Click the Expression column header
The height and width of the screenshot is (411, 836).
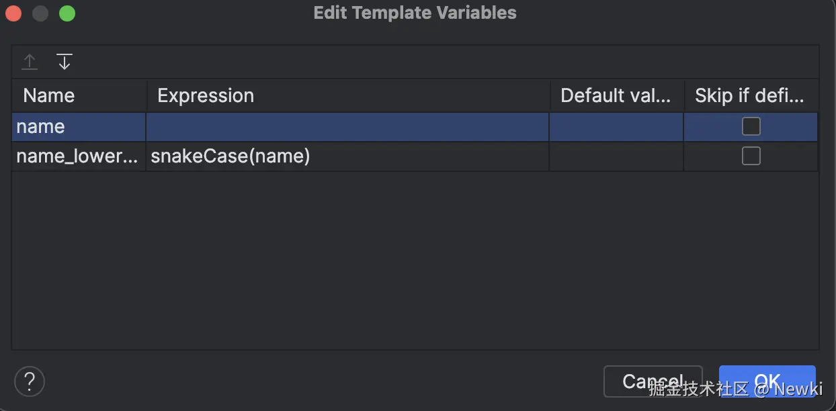(347, 95)
